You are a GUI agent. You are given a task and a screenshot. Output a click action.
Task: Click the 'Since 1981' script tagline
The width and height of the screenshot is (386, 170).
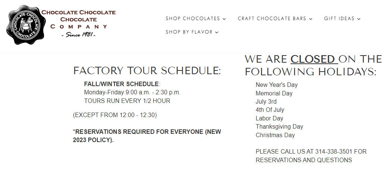pyautogui.click(x=78, y=35)
